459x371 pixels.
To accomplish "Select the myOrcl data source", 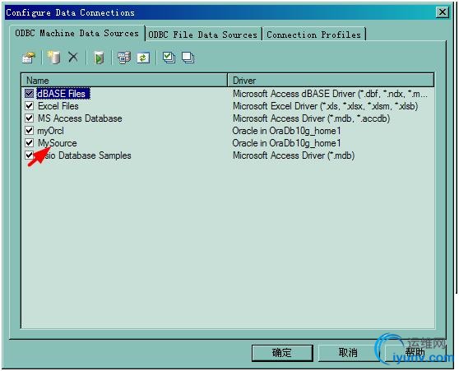I will [x=50, y=131].
